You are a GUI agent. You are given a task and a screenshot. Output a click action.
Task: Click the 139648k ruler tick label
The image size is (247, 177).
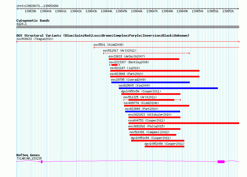coord(167,11)
